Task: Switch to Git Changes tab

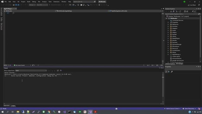Action: (179, 64)
